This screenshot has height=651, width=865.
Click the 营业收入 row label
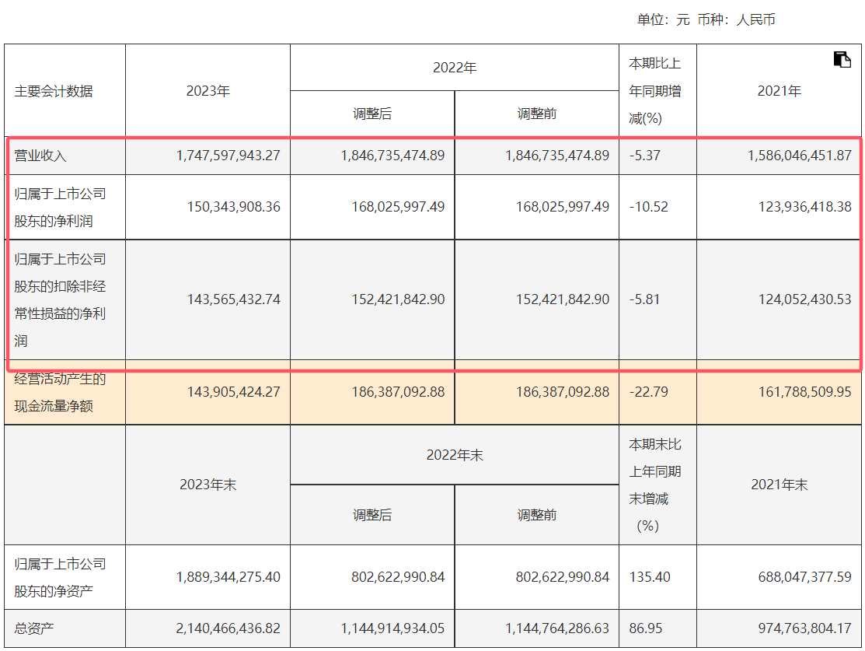pyautogui.click(x=41, y=156)
